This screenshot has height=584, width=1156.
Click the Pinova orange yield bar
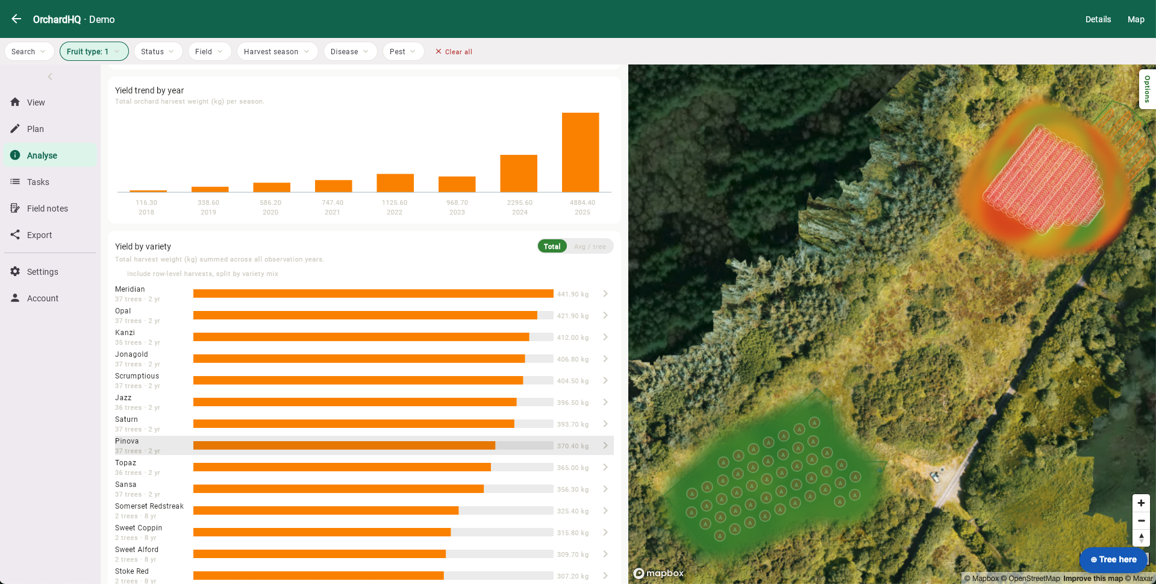[344, 446]
